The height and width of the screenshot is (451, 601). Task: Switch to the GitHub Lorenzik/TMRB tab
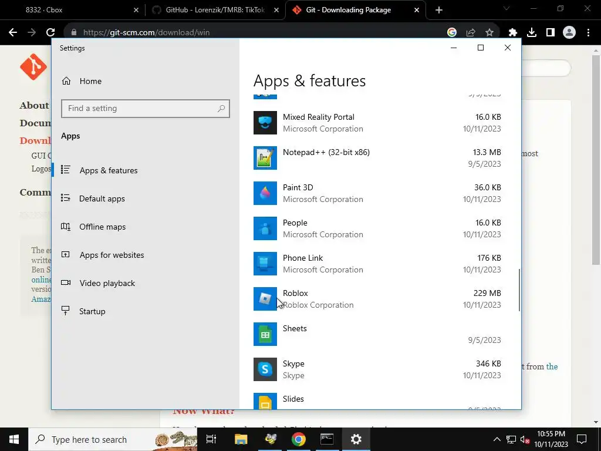click(215, 10)
